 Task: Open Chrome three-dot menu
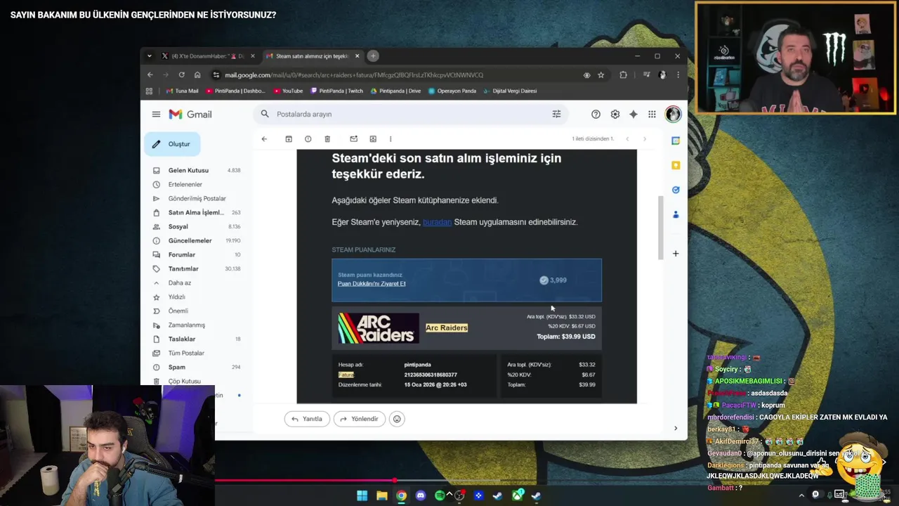click(678, 74)
